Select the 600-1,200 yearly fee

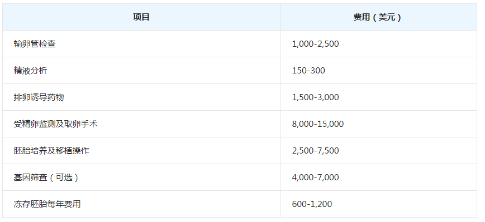312,204
